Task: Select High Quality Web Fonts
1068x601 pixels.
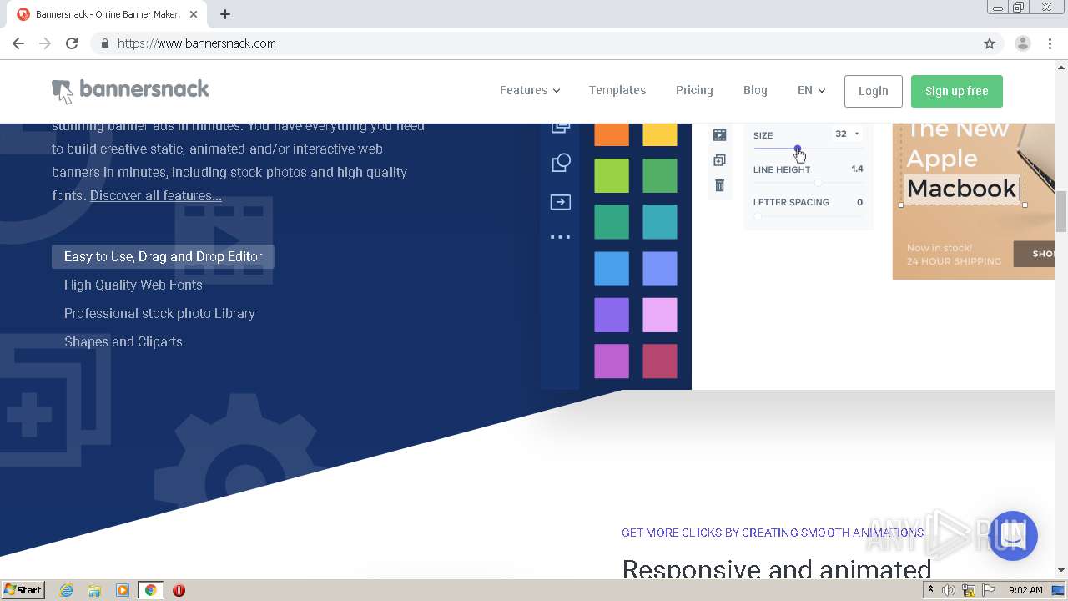Action: pyautogui.click(x=133, y=285)
